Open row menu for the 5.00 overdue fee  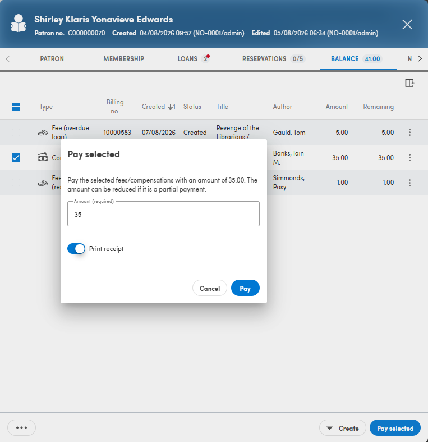409,132
